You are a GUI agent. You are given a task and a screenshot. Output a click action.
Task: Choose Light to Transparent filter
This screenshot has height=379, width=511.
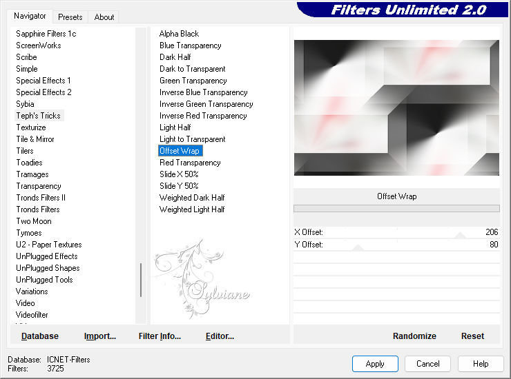coord(192,139)
